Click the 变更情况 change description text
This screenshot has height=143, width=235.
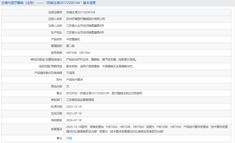click(147, 129)
